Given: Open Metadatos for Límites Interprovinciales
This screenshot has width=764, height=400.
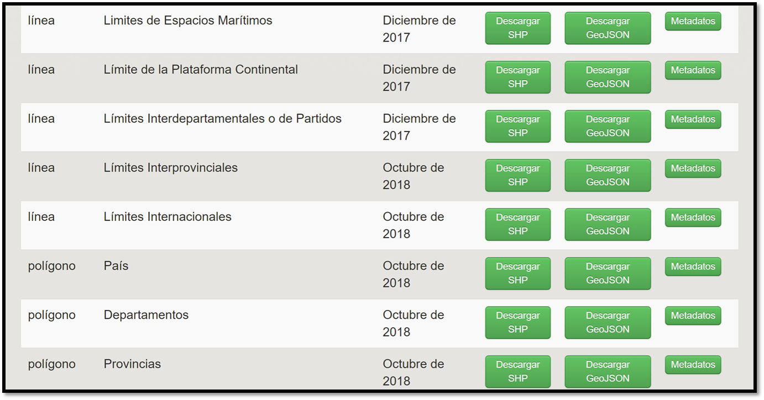Looking at the screenshot, I should point(693,169).
